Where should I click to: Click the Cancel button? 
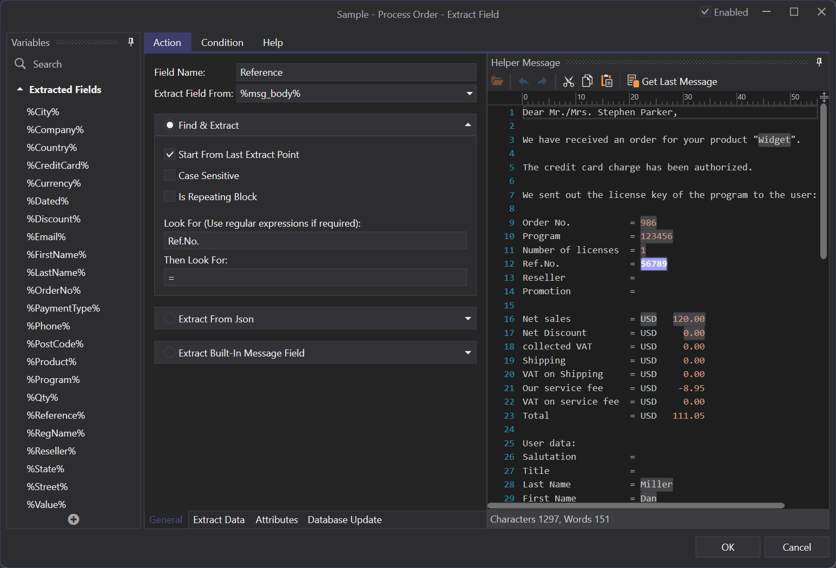[796, 547]
